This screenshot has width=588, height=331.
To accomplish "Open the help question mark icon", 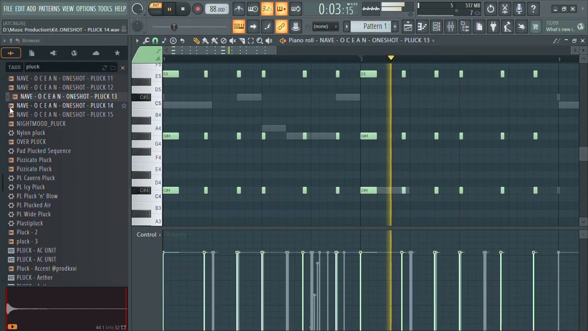I will [533, 9].
